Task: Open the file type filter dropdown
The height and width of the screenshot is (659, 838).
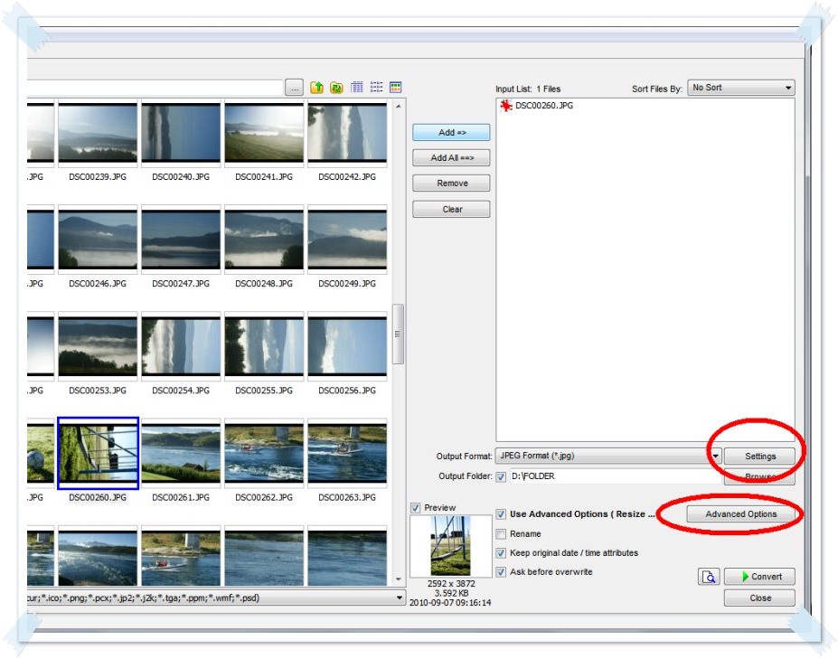Action: tap(399, 598)
